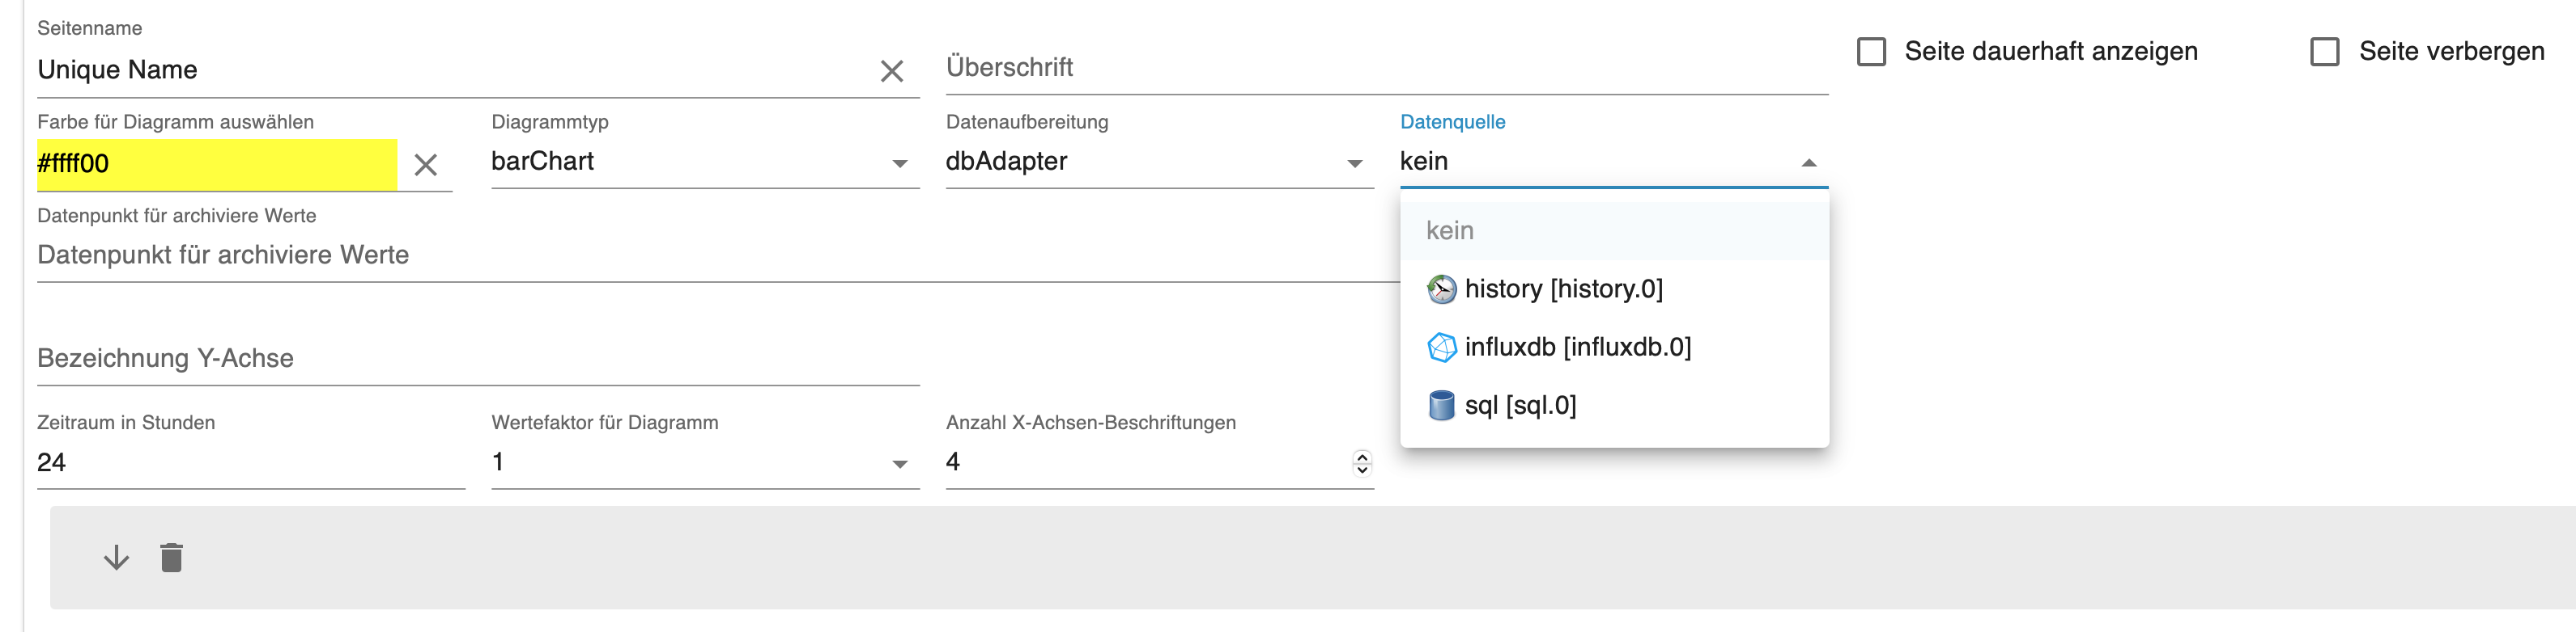This screenshot has height=632, width=2576.
Task: Click the Bezeichnung Y-Achse input
Action: pyautogui.click(x=478, y=359)
